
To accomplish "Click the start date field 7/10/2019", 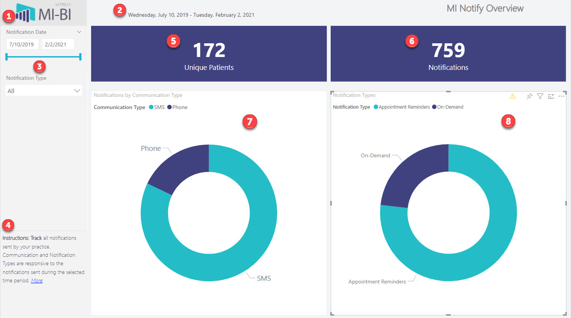I will pyautogui.click(x=22, y=44).
